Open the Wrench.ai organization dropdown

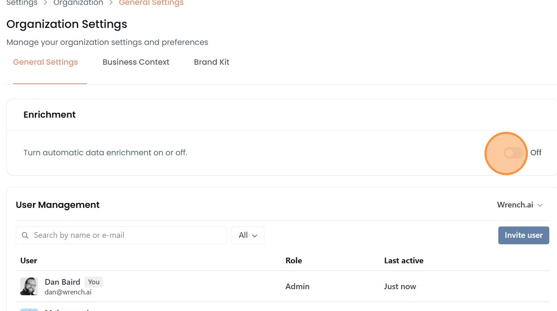point(519,205)
